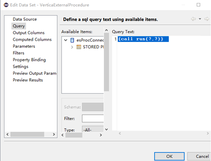Click into the Filter text field
Image resolution: width=211 pixels, height=161 pixels.
click(x=93, y=119)
